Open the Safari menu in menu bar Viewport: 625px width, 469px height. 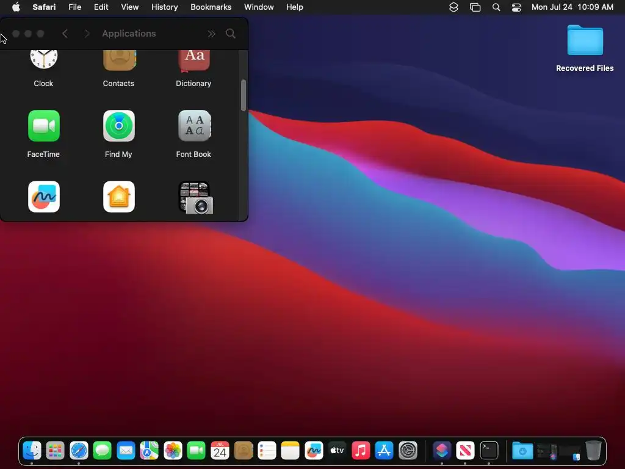[x=44, y=7]
